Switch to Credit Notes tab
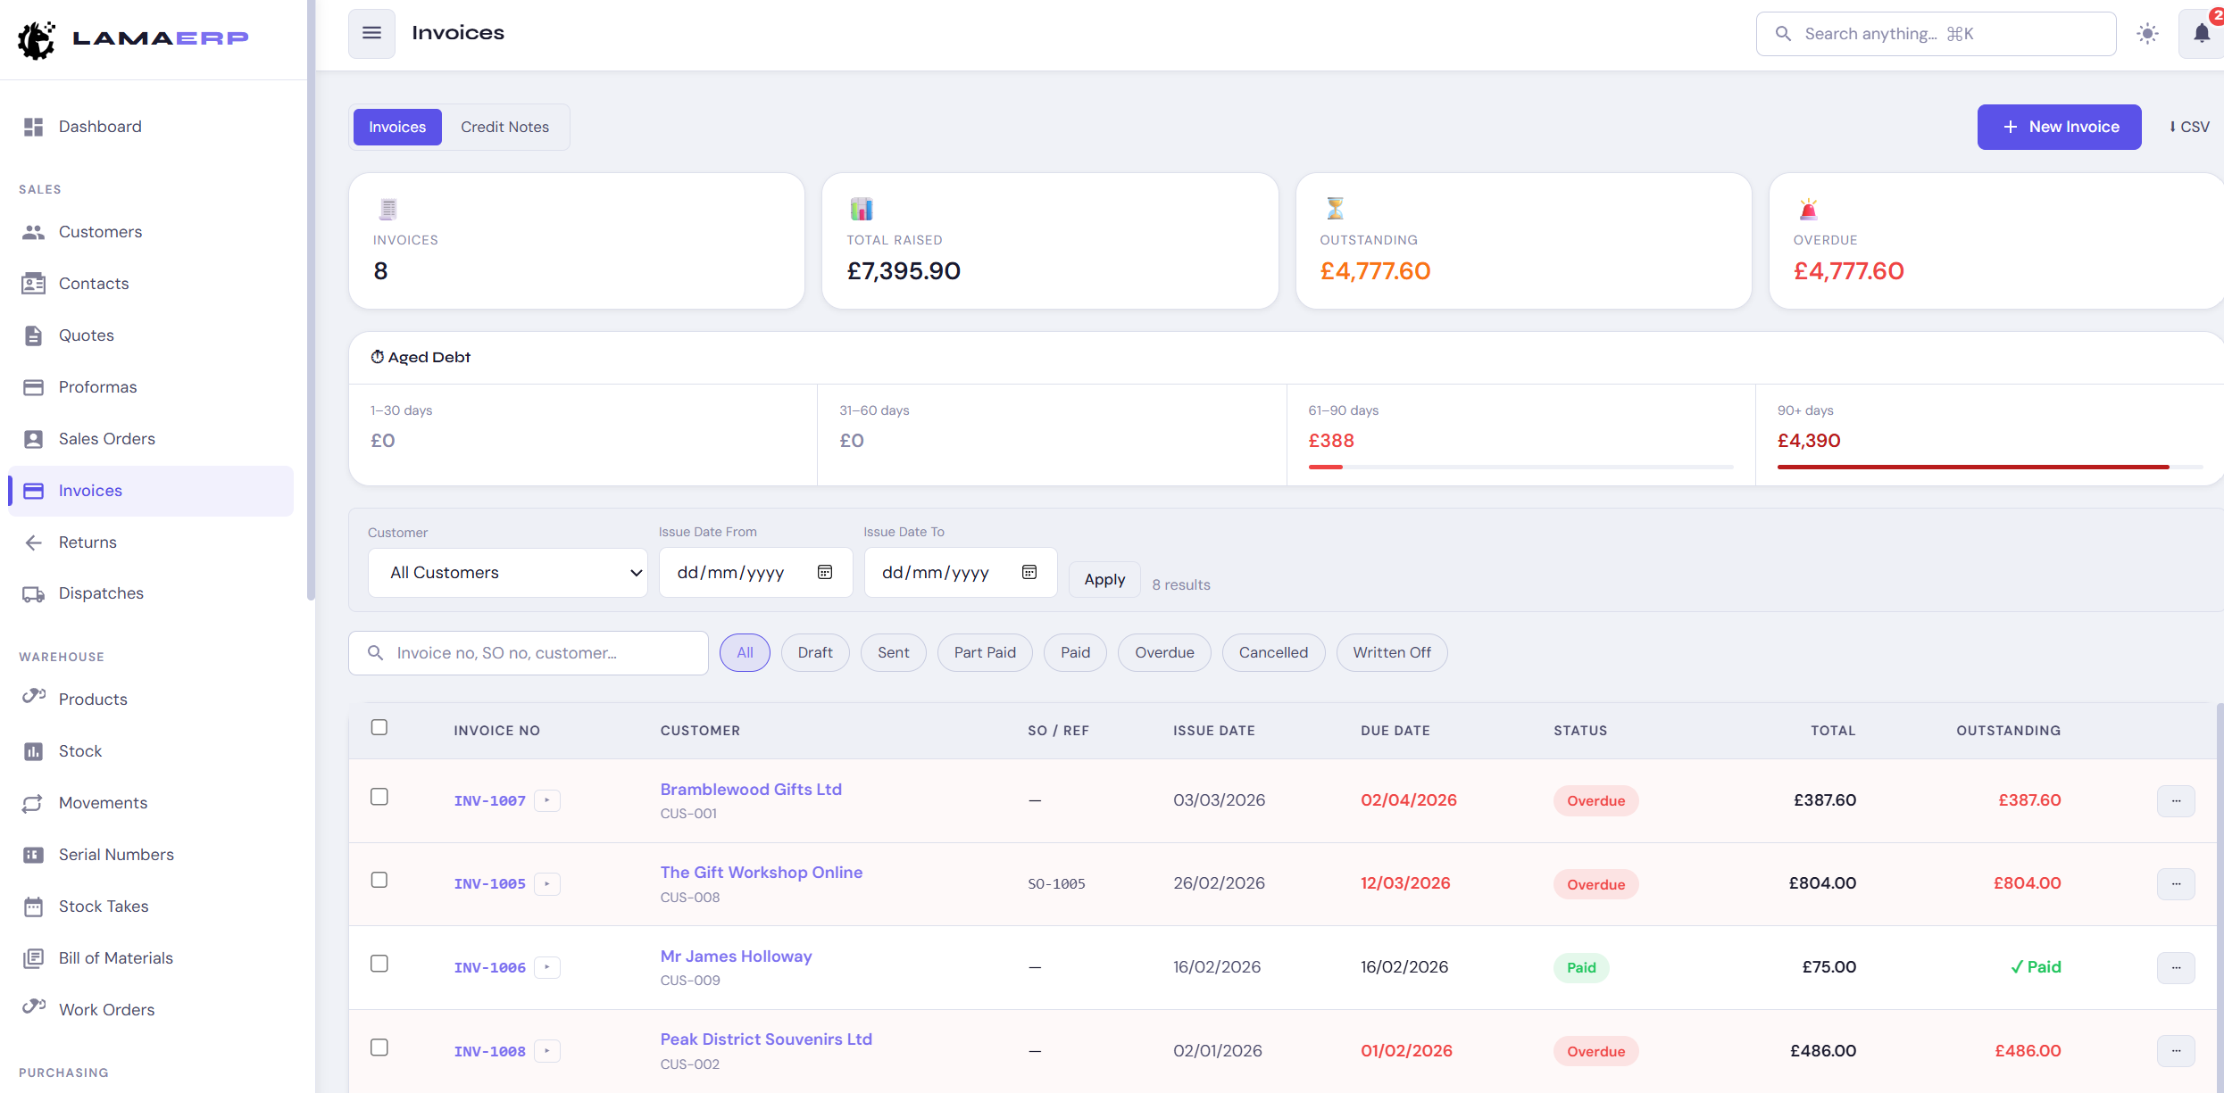Viewport: 2224px width, 1093px height. tap(504, 127)
